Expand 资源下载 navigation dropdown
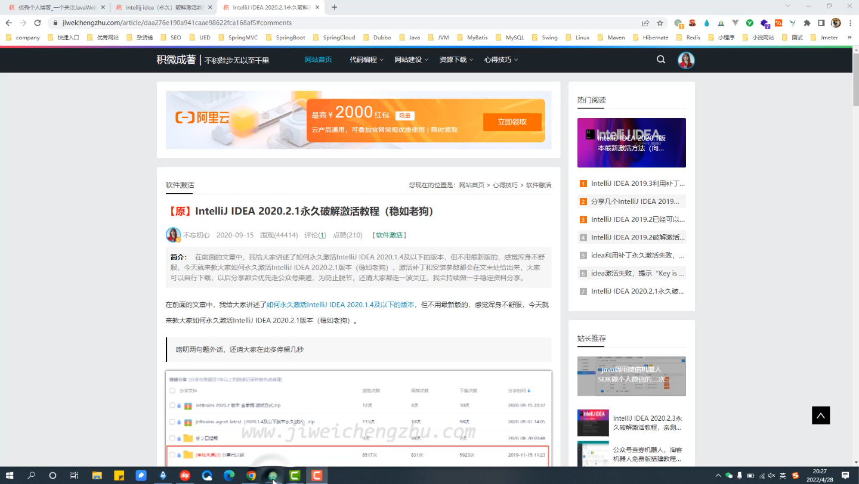The height and width of the screenshot is (484, 859). pyautogui.click(x=456, y=60)
